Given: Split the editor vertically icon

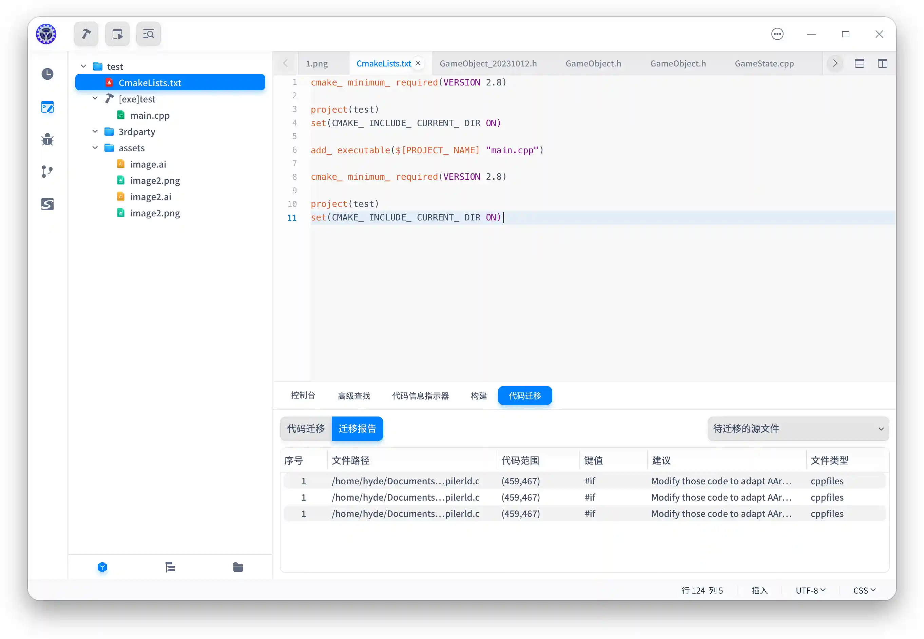Looking at the screenshot, I should click(882, 63).
